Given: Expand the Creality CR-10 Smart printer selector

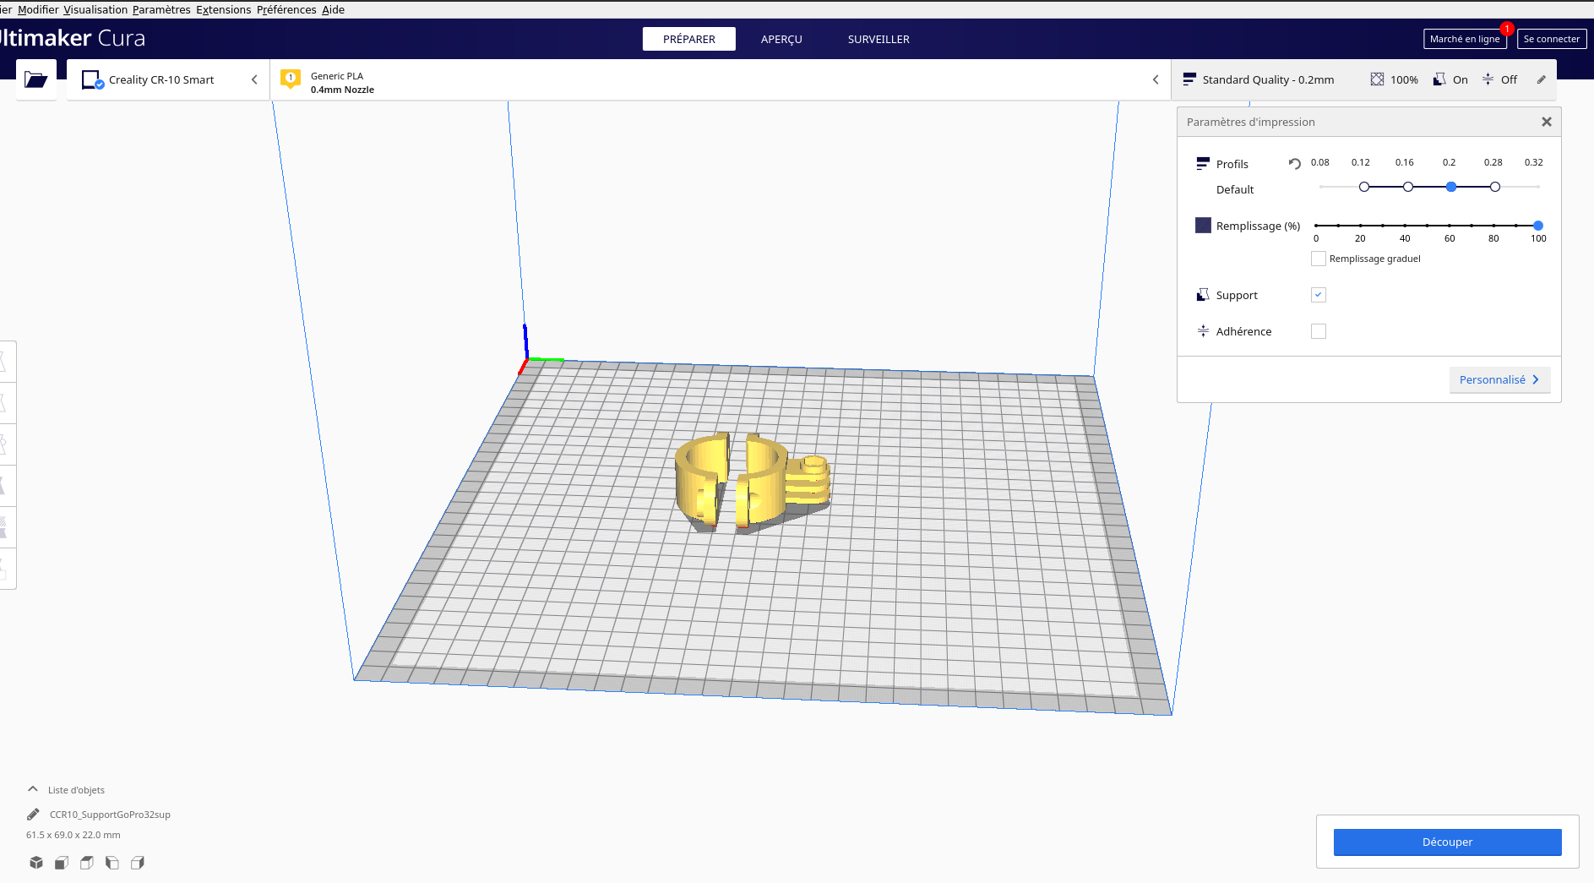Looking at the screenshot, I should [169, 79].
